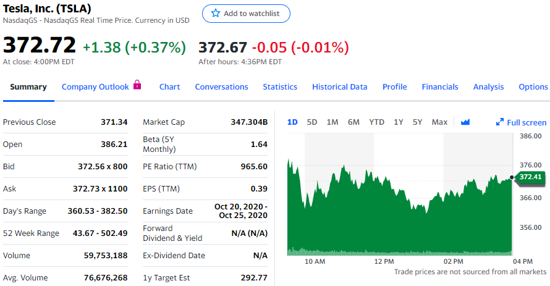
Task: Show the 1M chart range
Action: (332, 122)
